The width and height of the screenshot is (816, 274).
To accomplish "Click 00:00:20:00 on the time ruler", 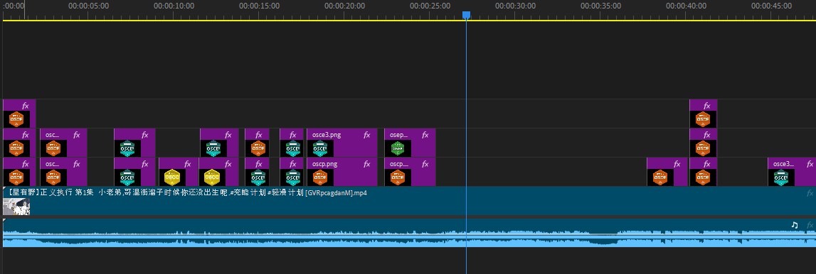I will pyautogui.click(x=344, y=6).
